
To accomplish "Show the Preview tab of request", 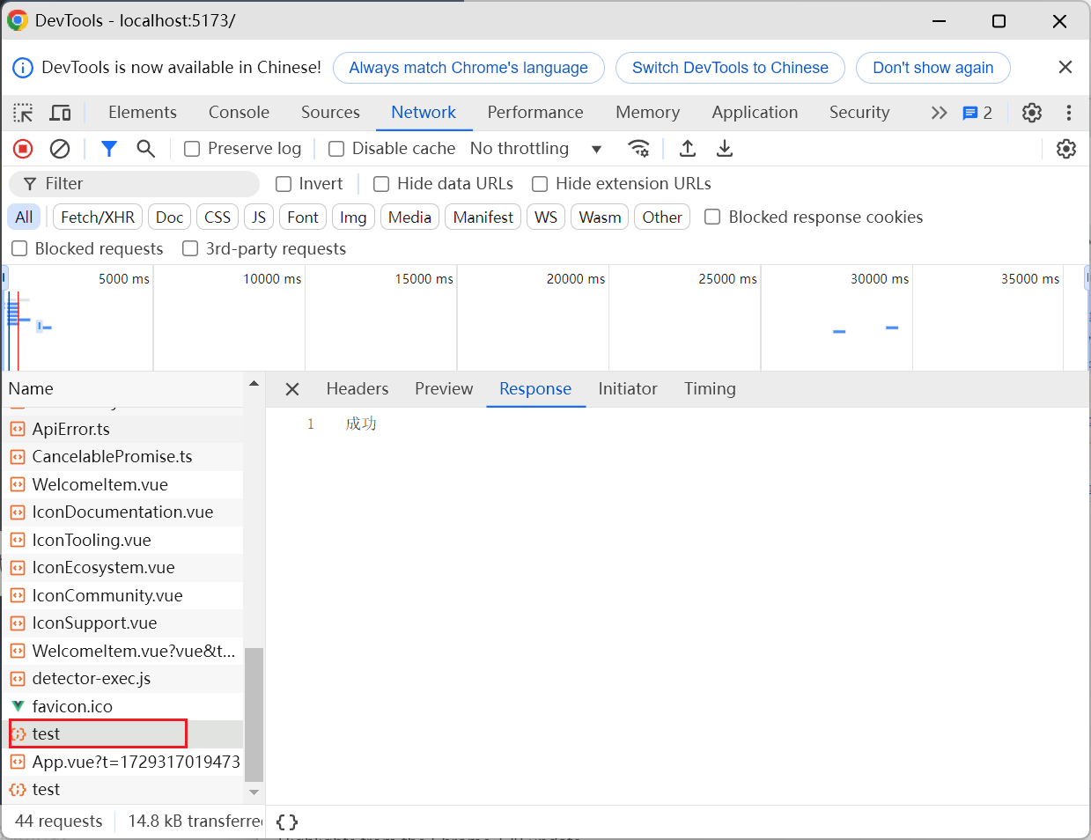I will 444,389.
